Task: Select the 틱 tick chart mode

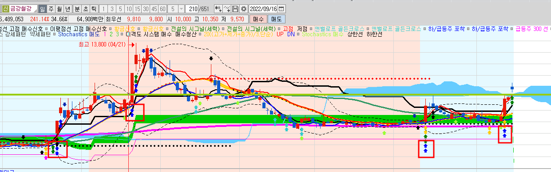Action: click(94, 8)
